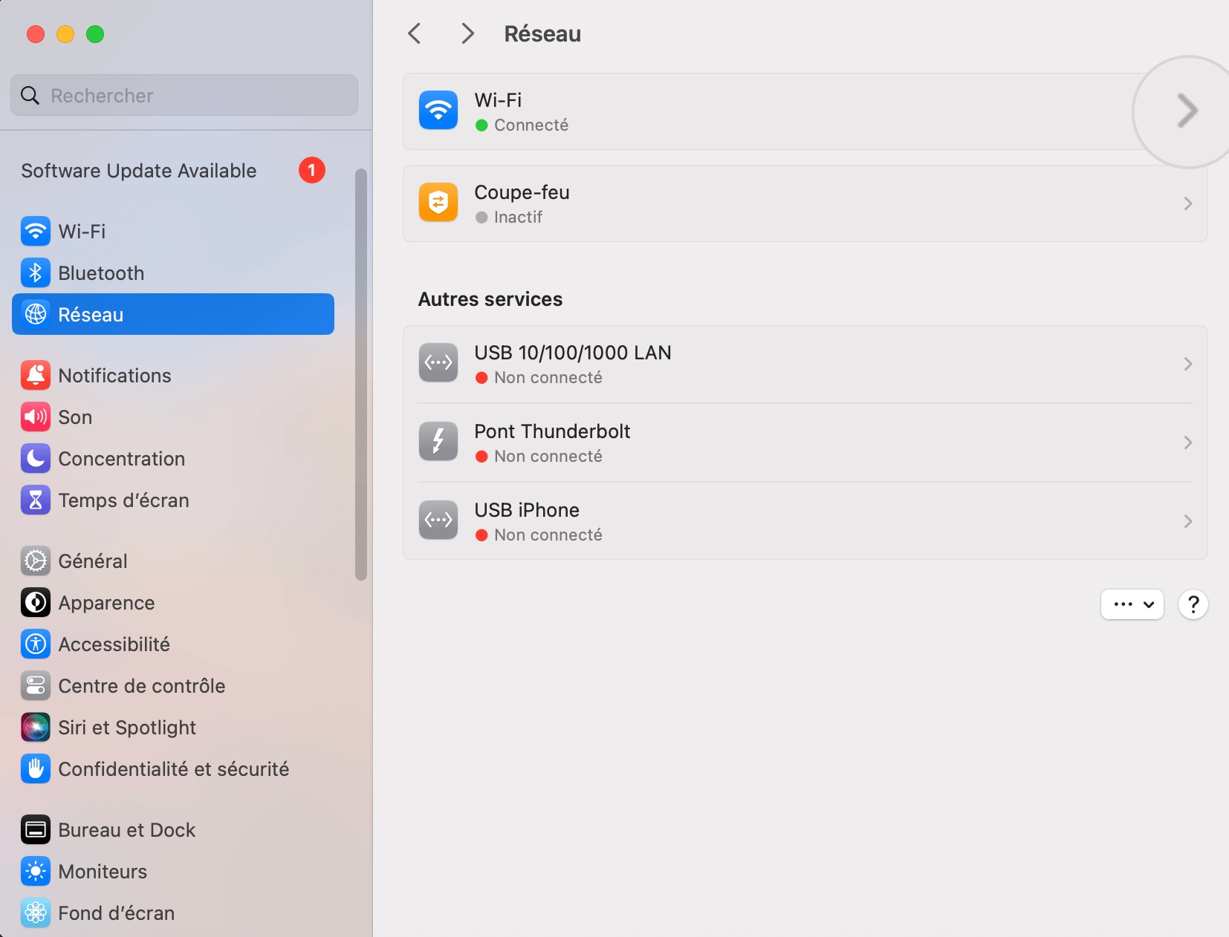Viewport: 1229px width, 937px height.
Task: Click the Temps d'écran hourglass icon
Action: click(x=36, y=500)
